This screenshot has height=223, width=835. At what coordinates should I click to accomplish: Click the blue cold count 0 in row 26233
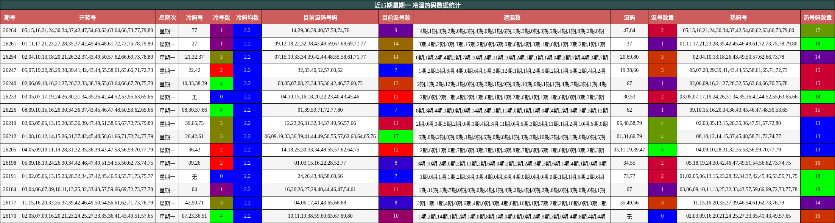(221, 97)
